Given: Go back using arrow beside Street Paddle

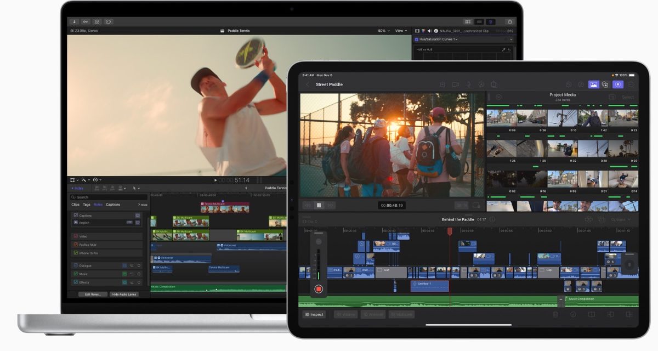Looking at the screenshot, I should [x=307, y=84].
